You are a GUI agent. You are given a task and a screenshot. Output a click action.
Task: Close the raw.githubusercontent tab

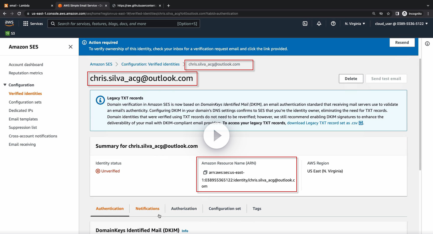(160, 6)
